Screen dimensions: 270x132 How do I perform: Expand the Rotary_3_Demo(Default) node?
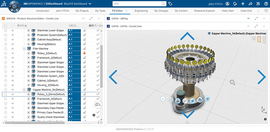(28, 94)
